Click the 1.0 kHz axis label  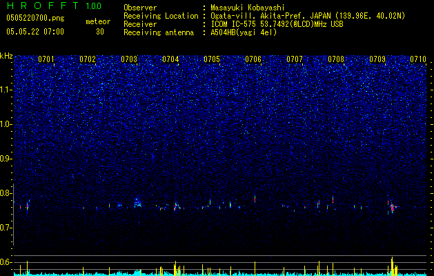click(6, 124)
